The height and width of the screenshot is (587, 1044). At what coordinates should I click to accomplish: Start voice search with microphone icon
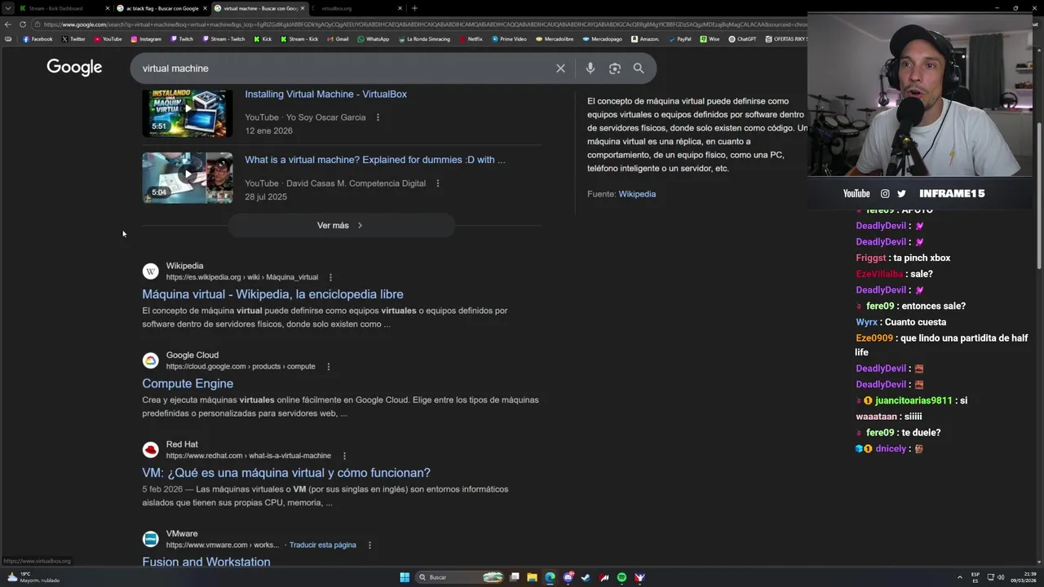pyautogui.click(x=591, y=68)
